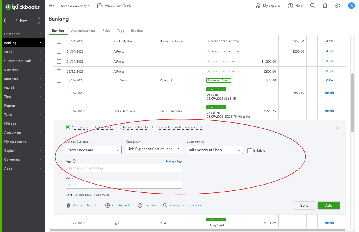The width and height of the screenshot is (359, 232).
Task: Click the horizontal scrollbar at bottom
Action: [197, 230]
